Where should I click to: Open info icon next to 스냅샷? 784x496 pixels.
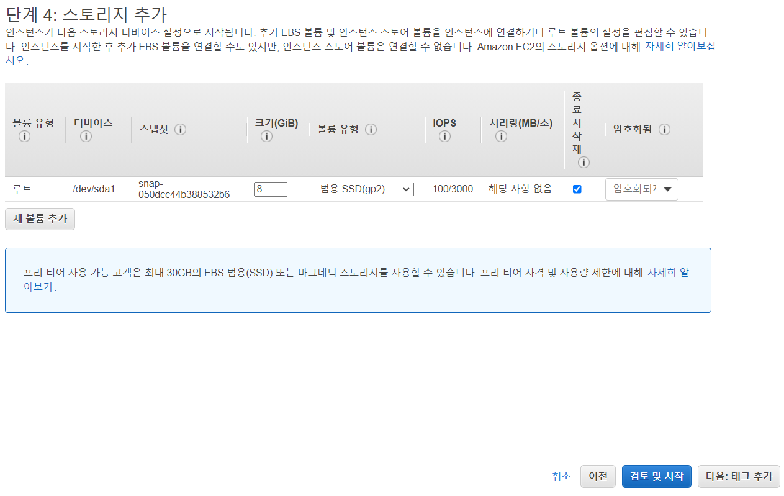[180, 129]
